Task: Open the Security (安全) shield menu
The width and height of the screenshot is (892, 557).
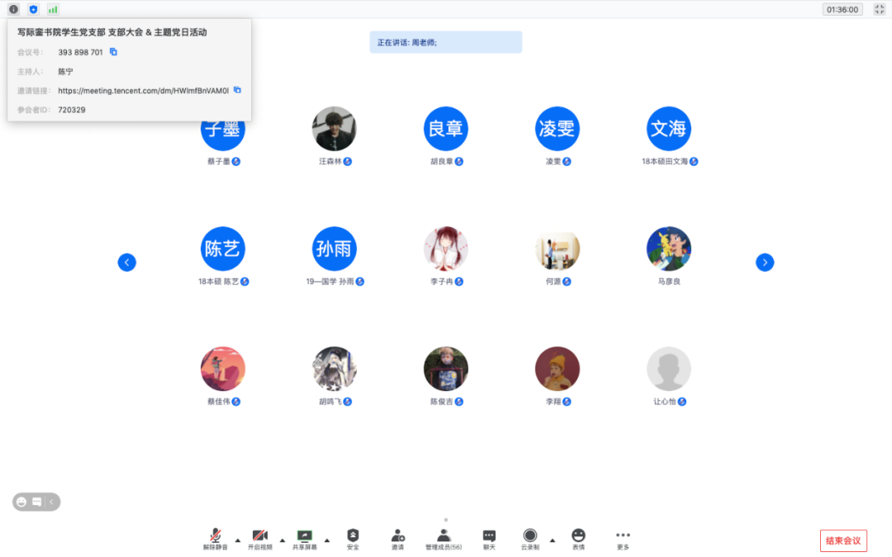Action: (x=353, y=536)
